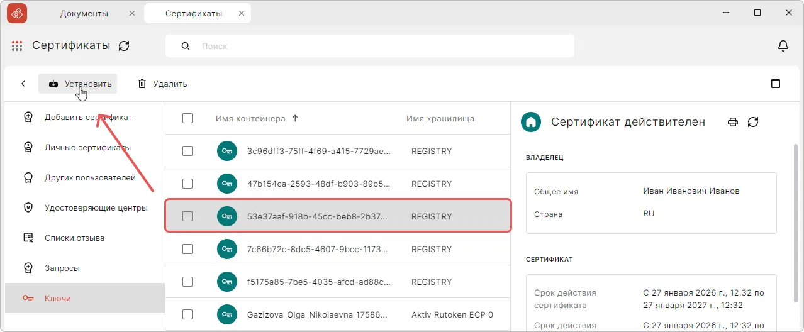Click the Удостоверяющие центры shield icon
The image size is (804, 332).
28,207
